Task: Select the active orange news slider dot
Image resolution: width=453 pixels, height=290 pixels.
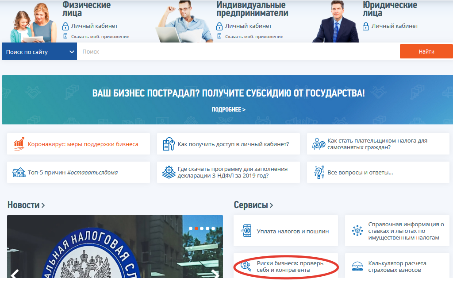Action: pos(196,228)
